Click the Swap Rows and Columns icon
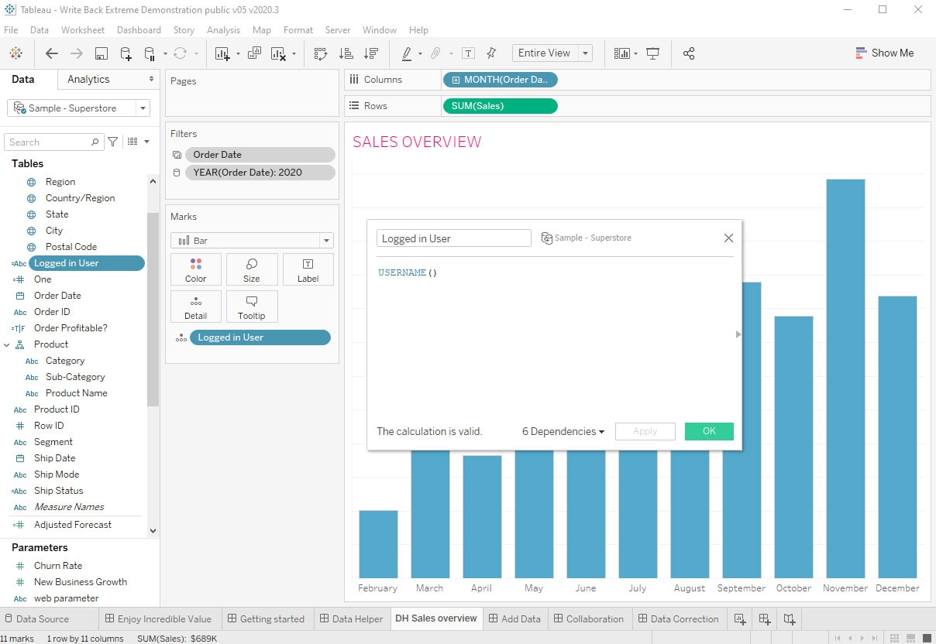 (x=321, y=53)
